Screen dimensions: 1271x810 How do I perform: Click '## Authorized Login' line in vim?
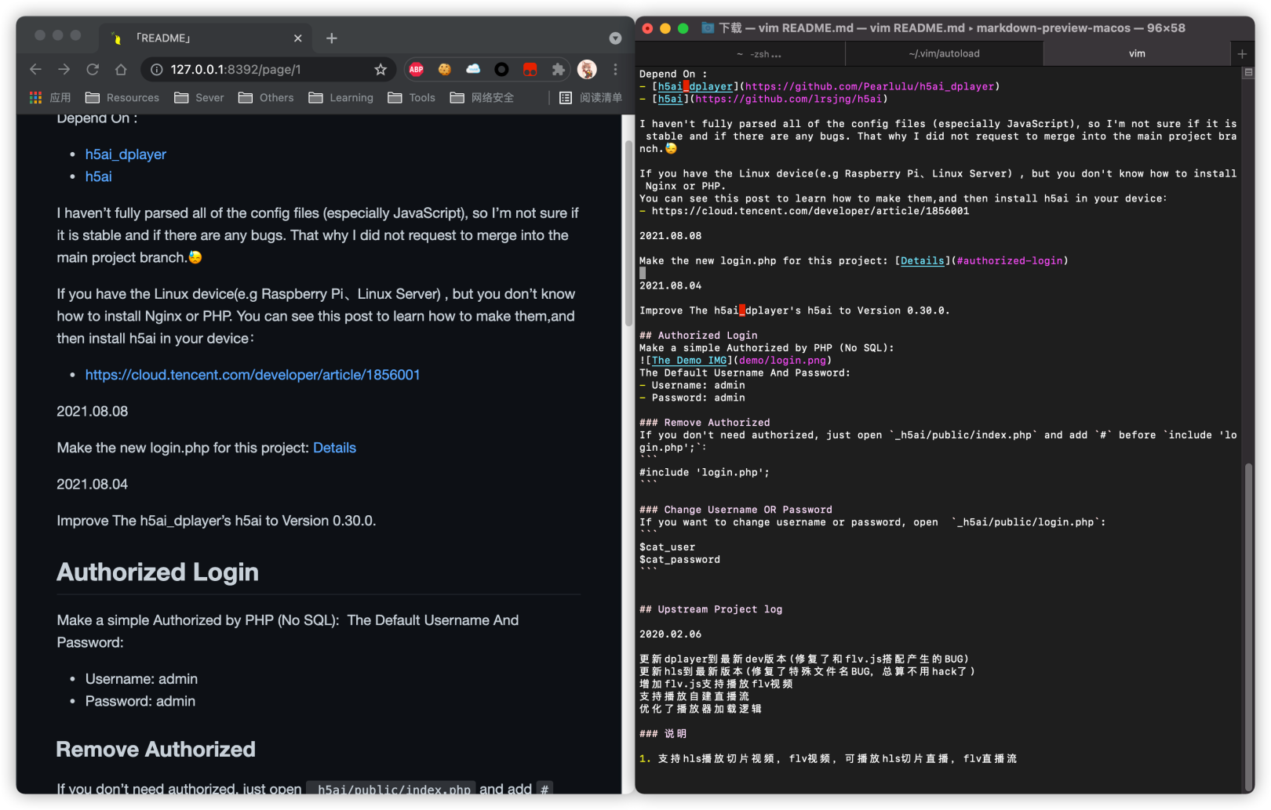[698, 336]
